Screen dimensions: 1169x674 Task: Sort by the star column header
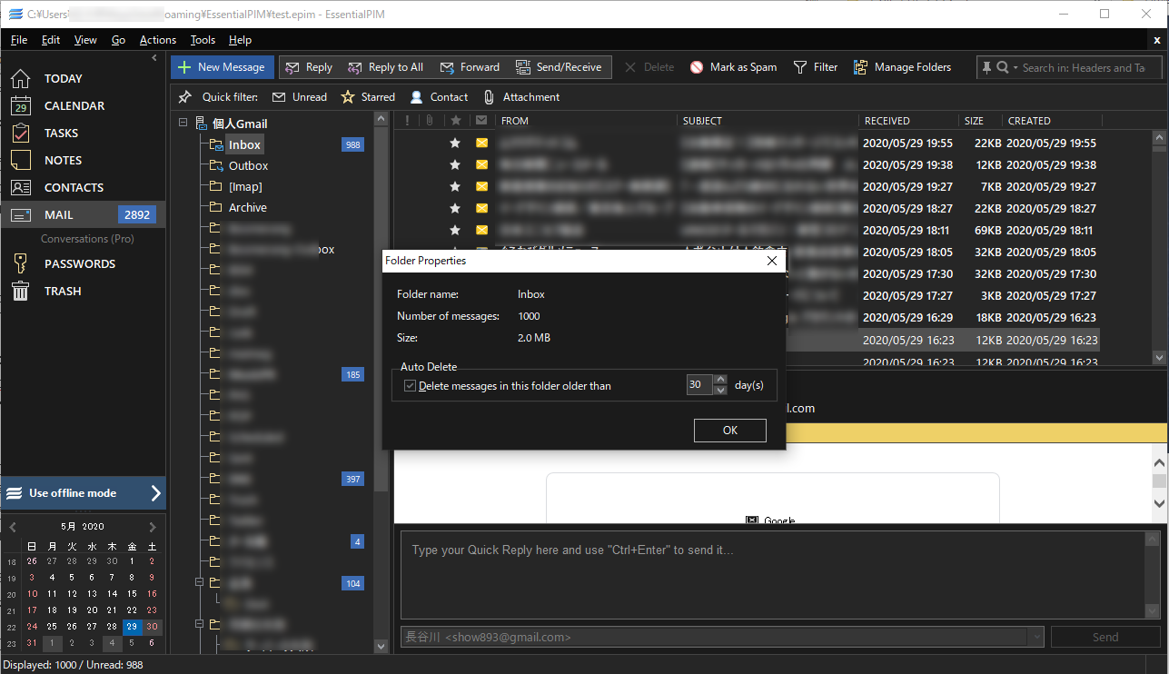pos(455,121)
